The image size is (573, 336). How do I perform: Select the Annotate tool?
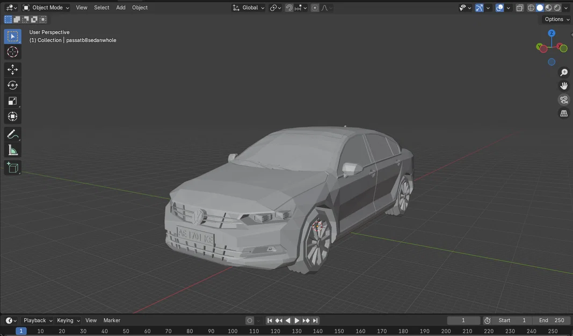pyautogui.click(x=12, y=133)
